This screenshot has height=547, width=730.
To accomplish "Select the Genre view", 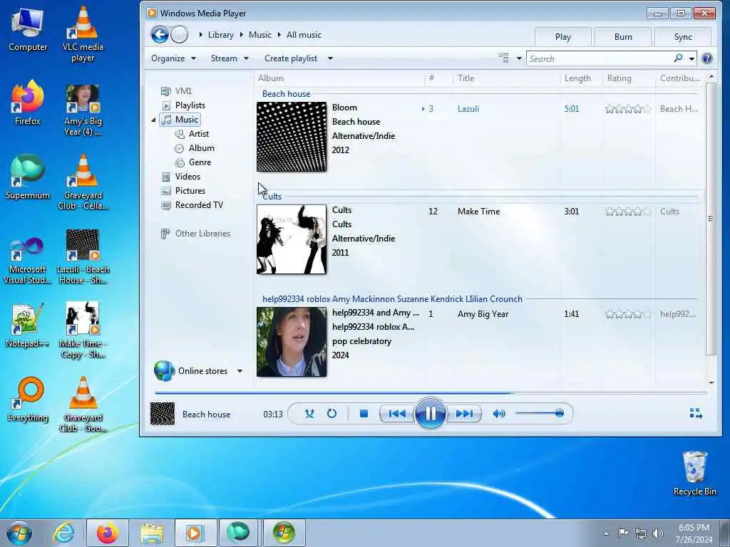I will [192, 162].
